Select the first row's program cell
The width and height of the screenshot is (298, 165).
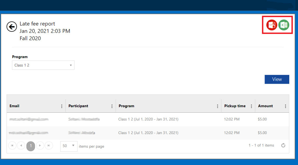(148, 119)
